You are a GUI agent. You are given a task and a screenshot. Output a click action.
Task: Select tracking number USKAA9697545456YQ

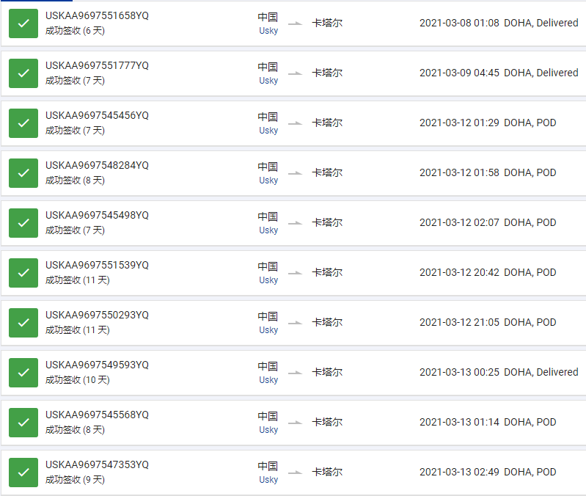tap(97, 115)
